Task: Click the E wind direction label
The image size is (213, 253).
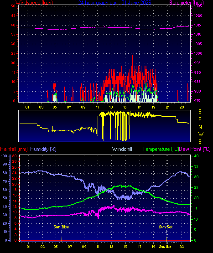Action: coord(200,119)
